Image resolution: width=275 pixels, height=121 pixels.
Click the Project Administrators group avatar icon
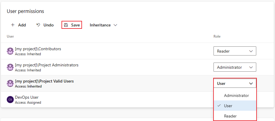click(10, 67)
